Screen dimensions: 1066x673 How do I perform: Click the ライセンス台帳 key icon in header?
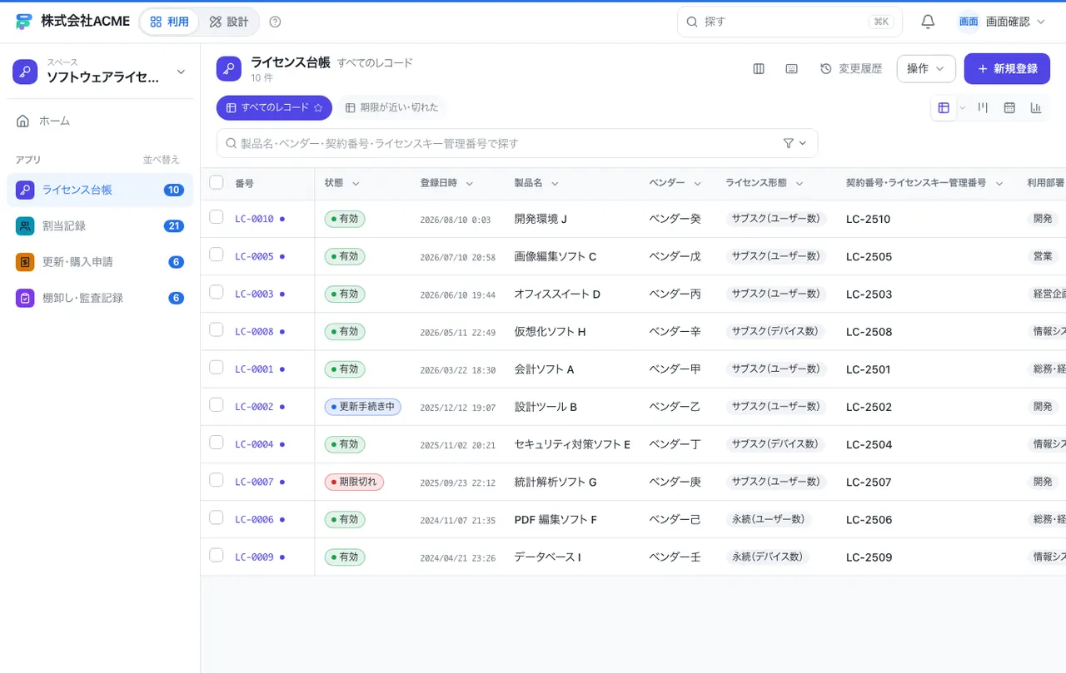229,69
